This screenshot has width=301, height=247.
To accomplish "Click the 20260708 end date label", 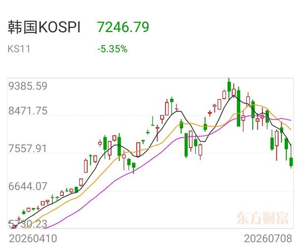I will [x=268, y=239].
